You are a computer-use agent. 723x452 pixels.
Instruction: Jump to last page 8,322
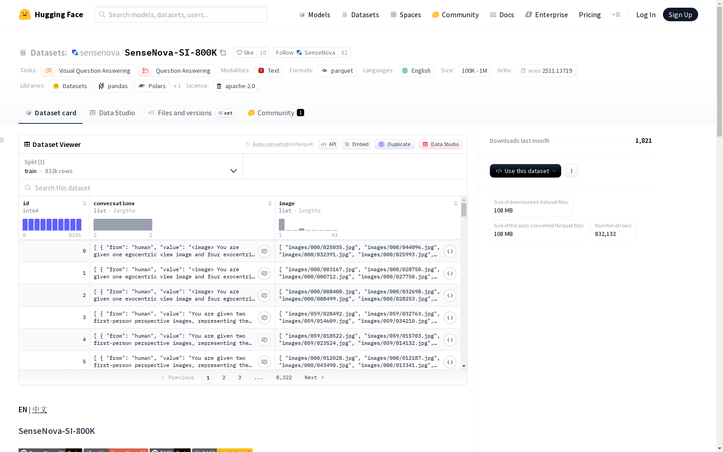click(x=284, y=377)
